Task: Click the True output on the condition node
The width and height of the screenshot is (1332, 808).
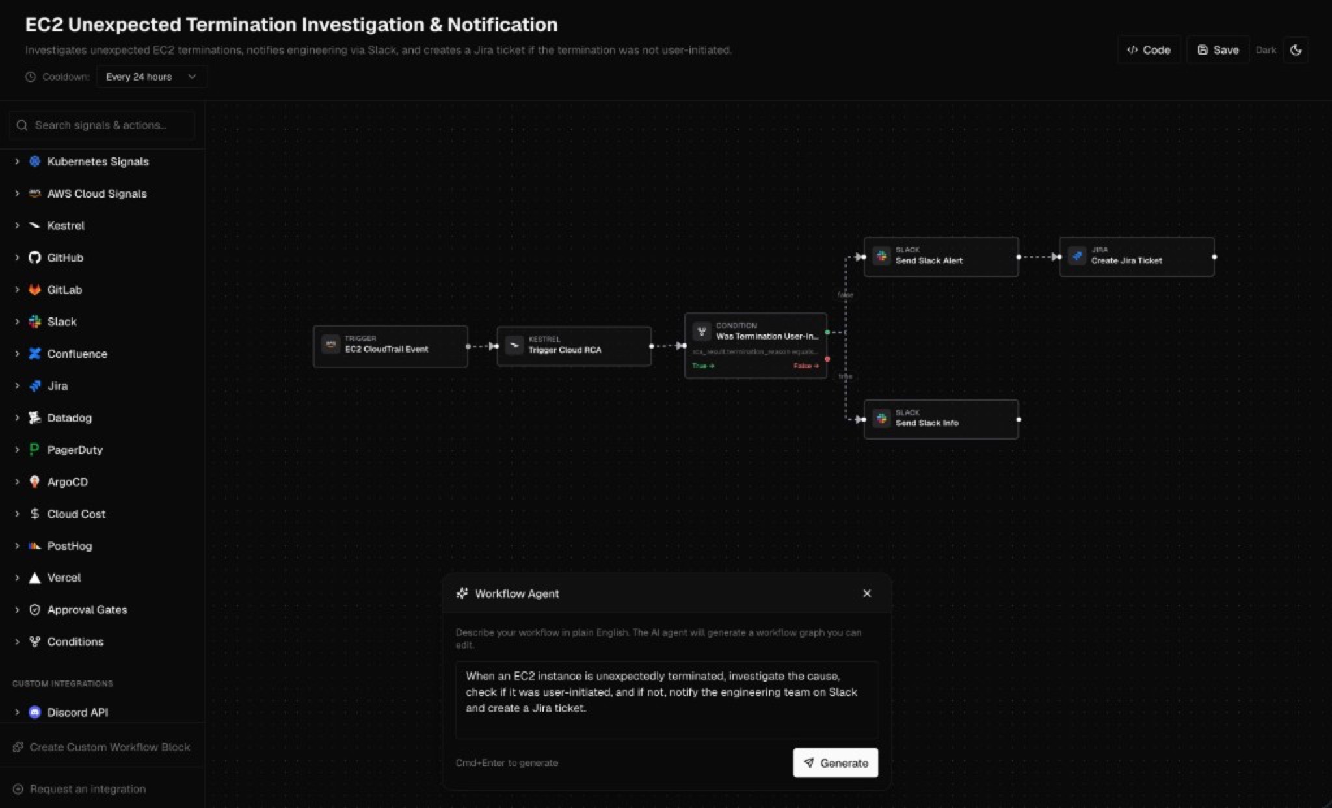Action: pyautogui.click(x=703, y=366)
